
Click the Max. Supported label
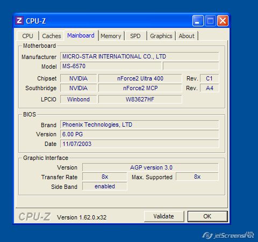pyautogui.click(x=152, y=177)
